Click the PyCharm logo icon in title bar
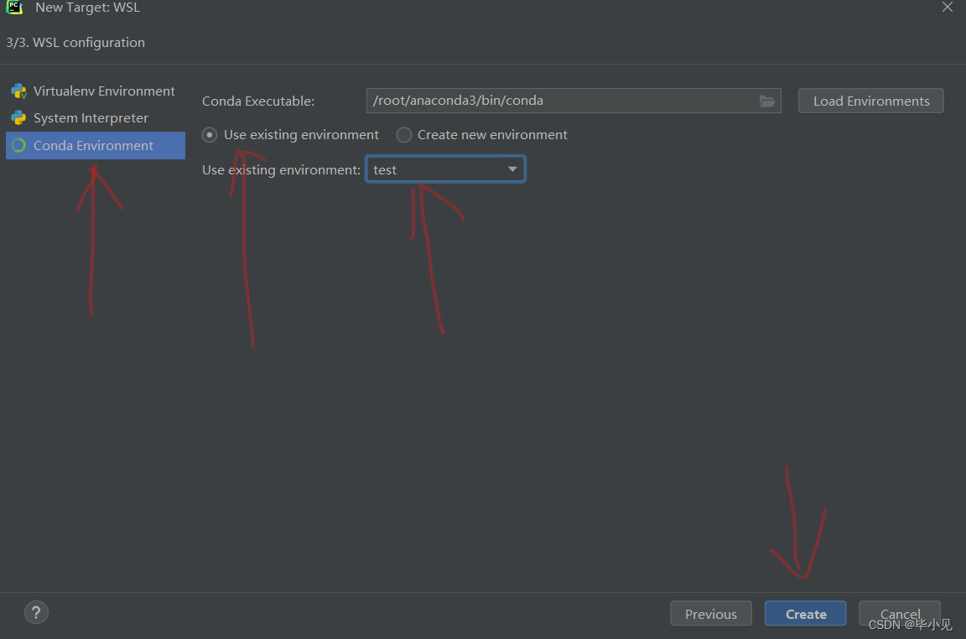966x639 pixels. [x=14, y=8]
